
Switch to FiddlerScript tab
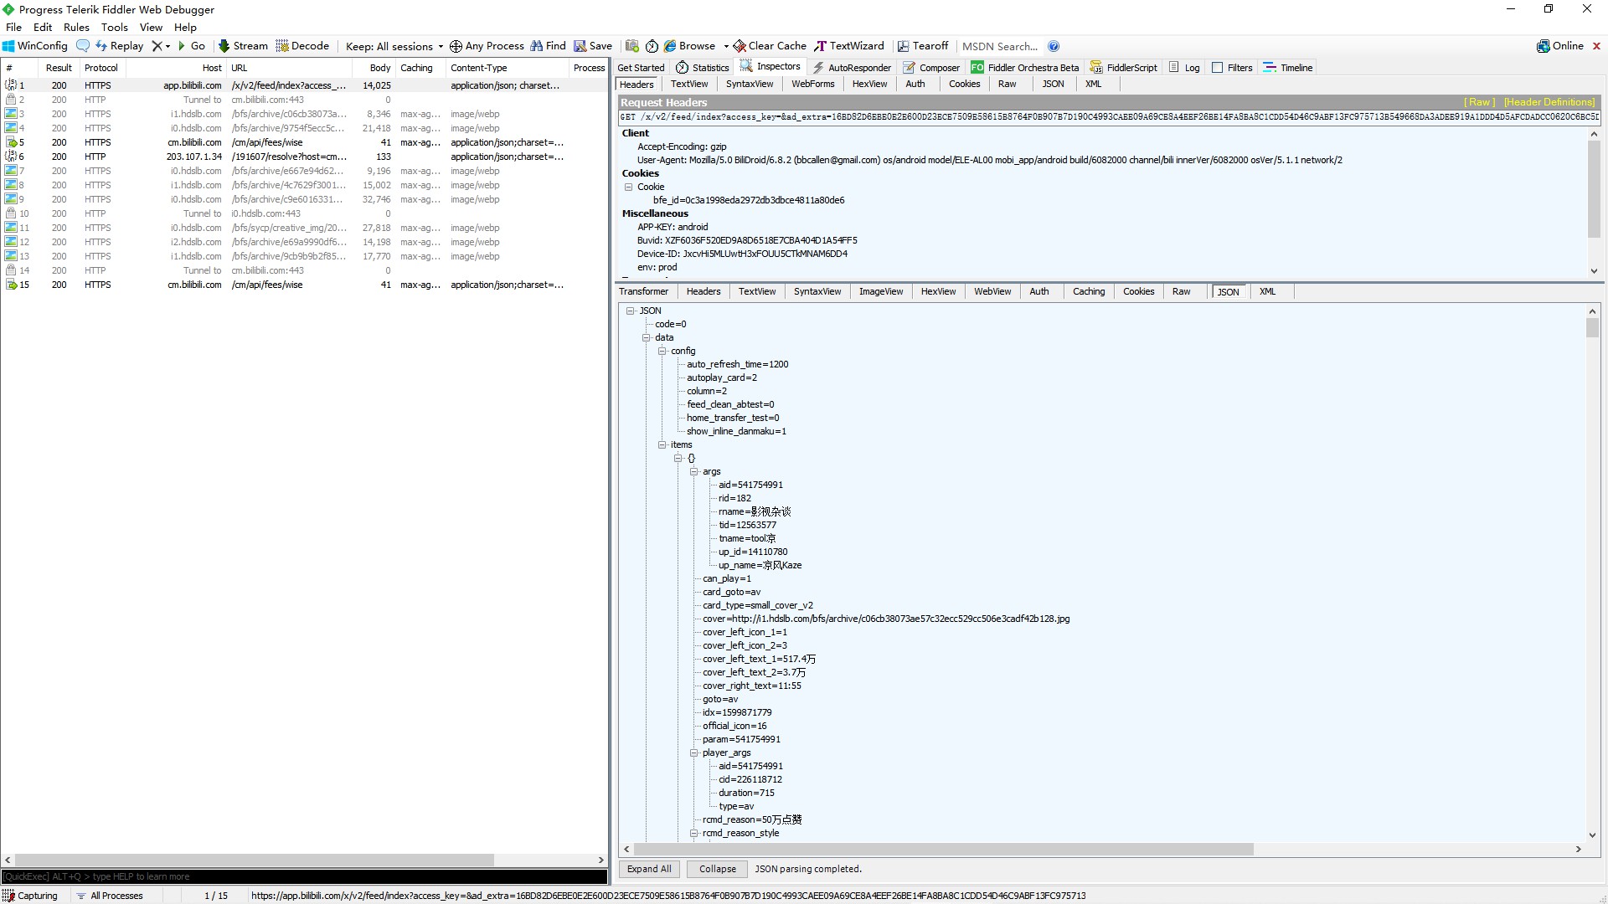point(1124,67)
